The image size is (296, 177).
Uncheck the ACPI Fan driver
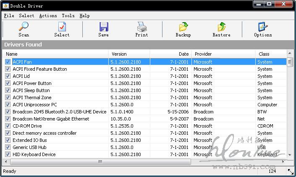[x=8, y=62]
